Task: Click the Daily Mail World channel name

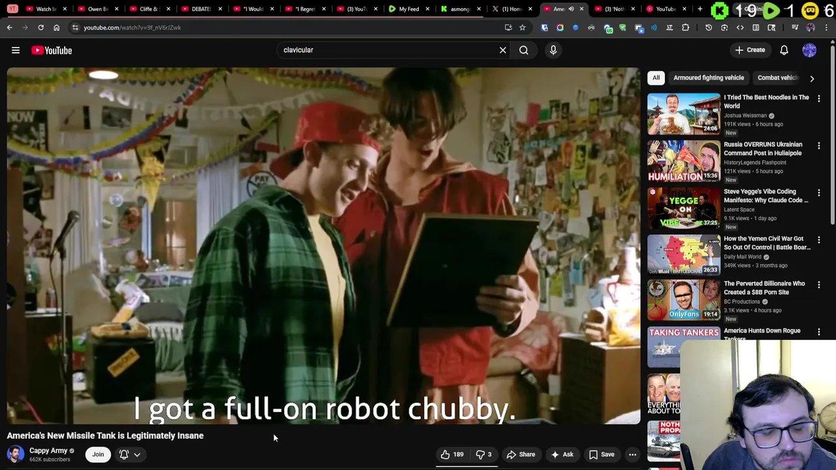Action: 743,257
